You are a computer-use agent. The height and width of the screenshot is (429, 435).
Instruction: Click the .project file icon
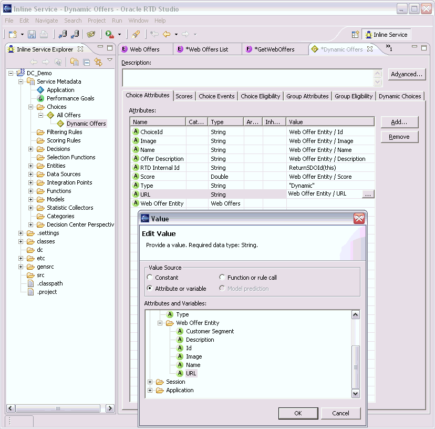[31, 292]
